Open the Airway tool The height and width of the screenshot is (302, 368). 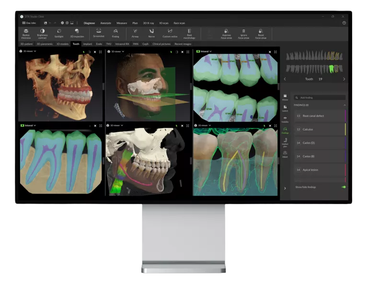[x=135, y=33]
